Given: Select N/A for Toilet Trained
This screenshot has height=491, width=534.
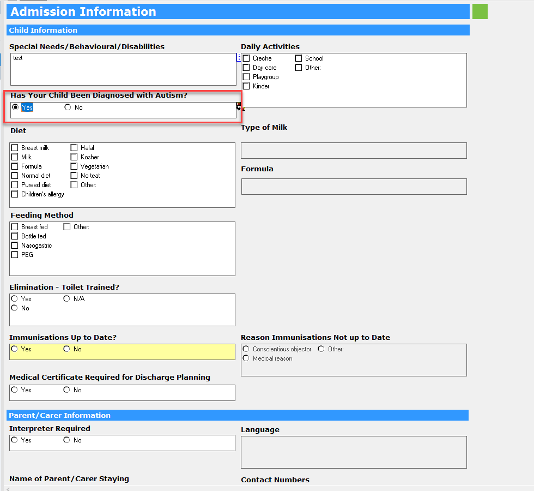Looking at the screenshot, I should point(66,299).
